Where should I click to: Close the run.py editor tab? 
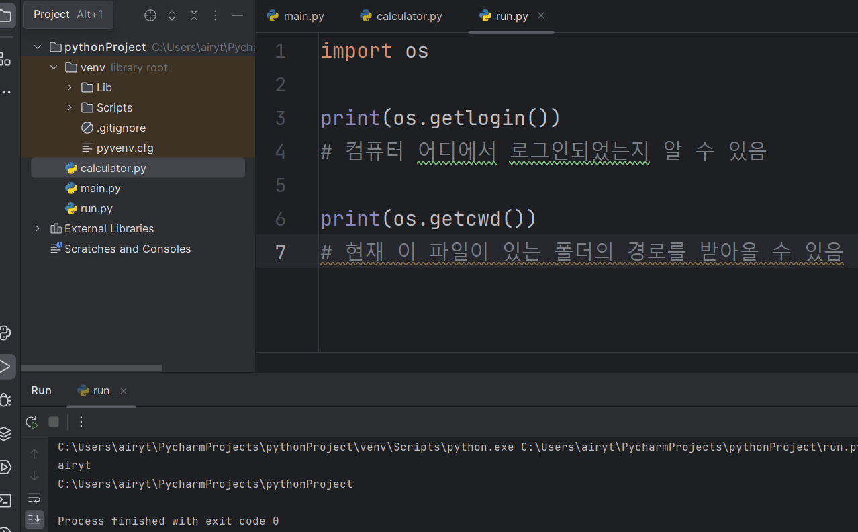[541, 15]
